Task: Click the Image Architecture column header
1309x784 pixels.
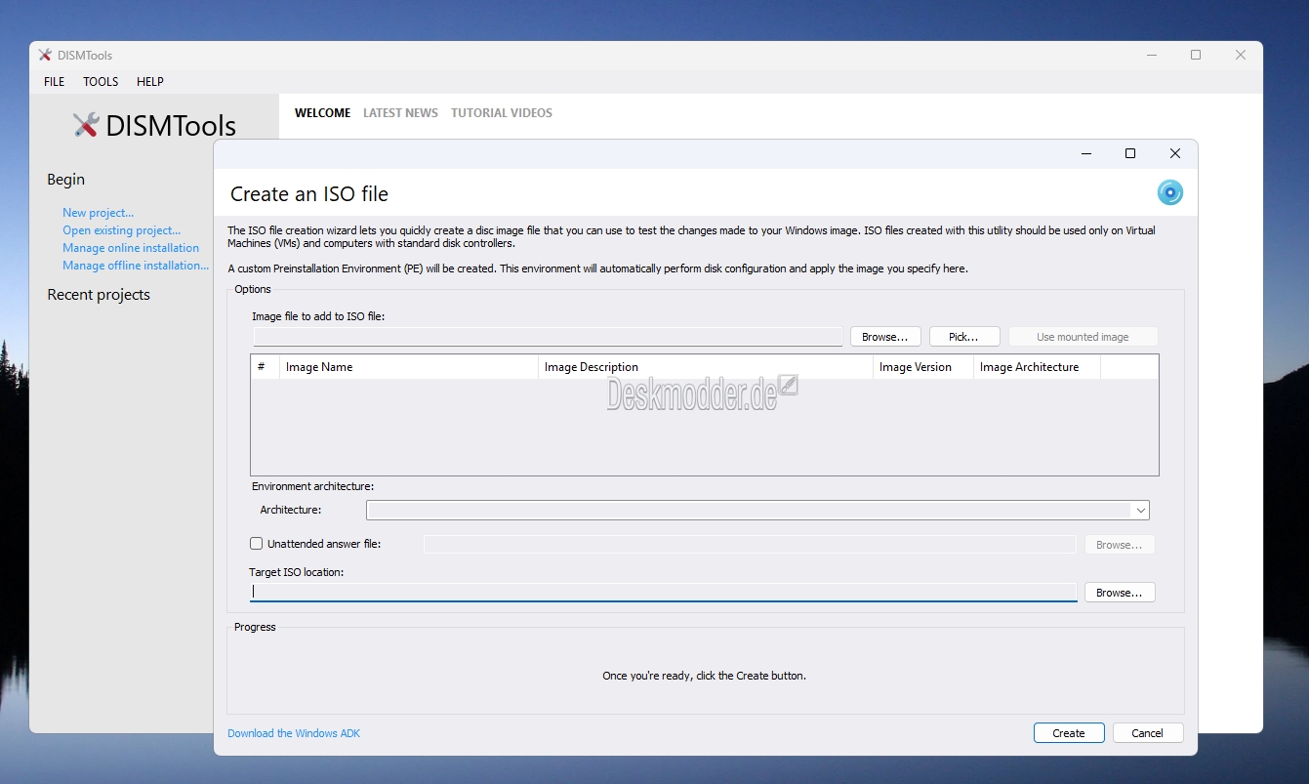Action: pyautogui.click(x=1037, y=367)
